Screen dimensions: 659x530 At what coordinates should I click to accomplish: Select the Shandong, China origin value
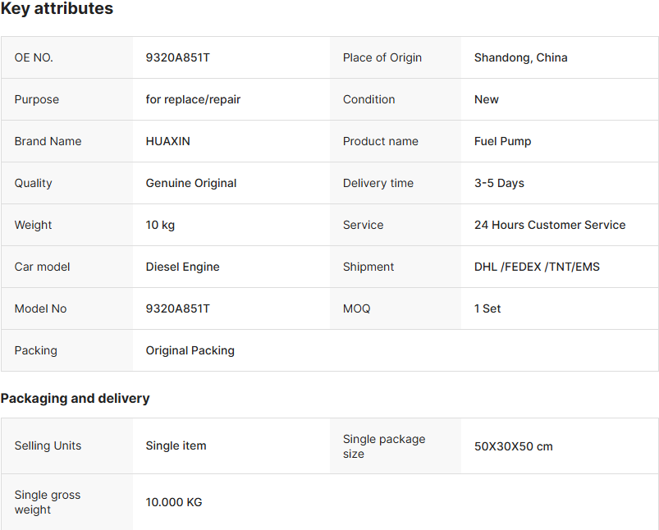click(x=521, y=57)
